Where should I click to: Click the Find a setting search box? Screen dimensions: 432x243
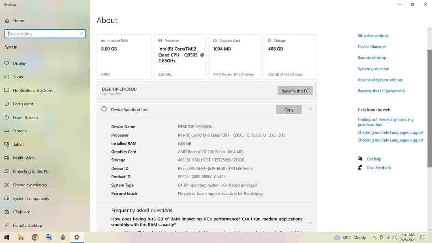click(x=45, y=34)
